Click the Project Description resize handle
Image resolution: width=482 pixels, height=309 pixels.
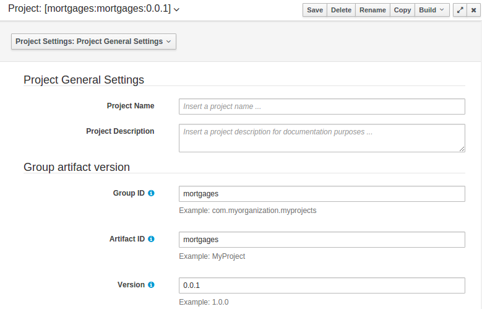(x=462, y=149)
